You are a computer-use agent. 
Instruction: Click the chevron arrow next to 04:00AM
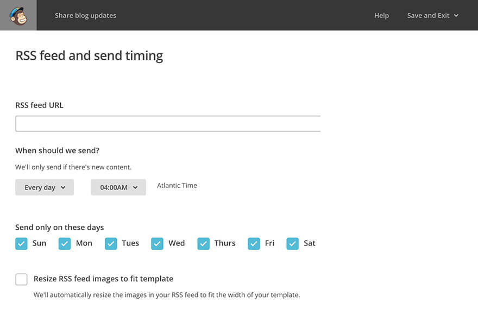coord(135,187)
